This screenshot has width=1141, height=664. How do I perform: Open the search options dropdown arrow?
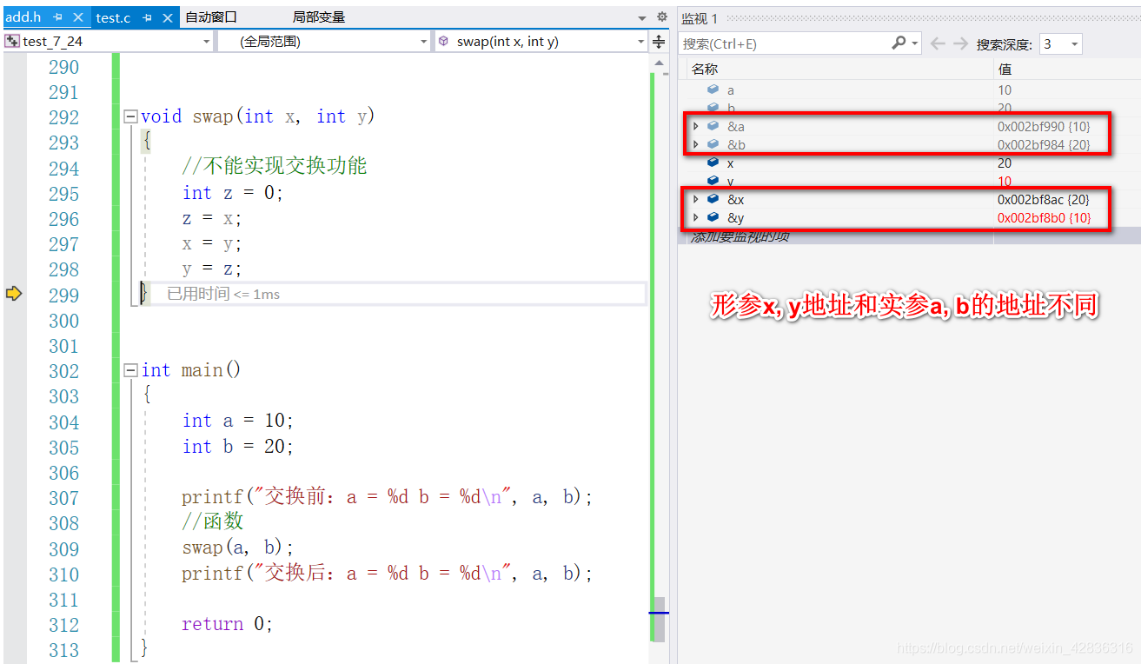tap(916, 43)
